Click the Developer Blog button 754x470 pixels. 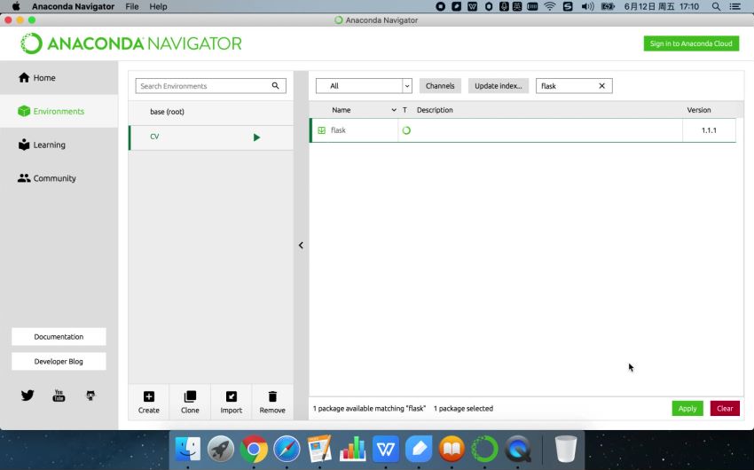click(x=59, y=362)
